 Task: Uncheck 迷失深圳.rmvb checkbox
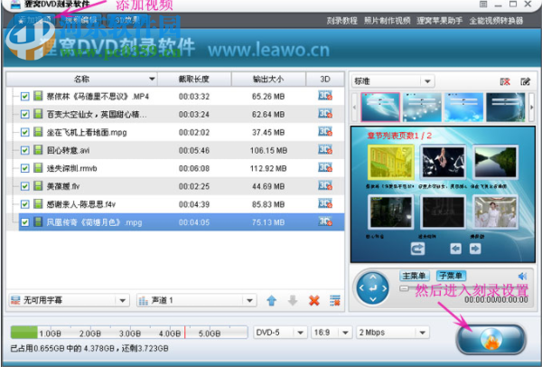25,168
